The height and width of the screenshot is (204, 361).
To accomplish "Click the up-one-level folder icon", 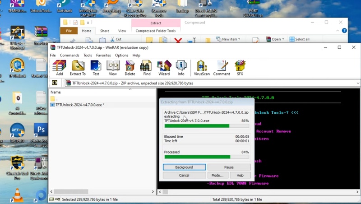I will [x=55, y=83].
